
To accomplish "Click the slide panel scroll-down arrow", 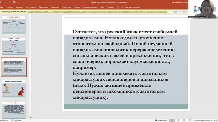I will click(x=30, y=118).
